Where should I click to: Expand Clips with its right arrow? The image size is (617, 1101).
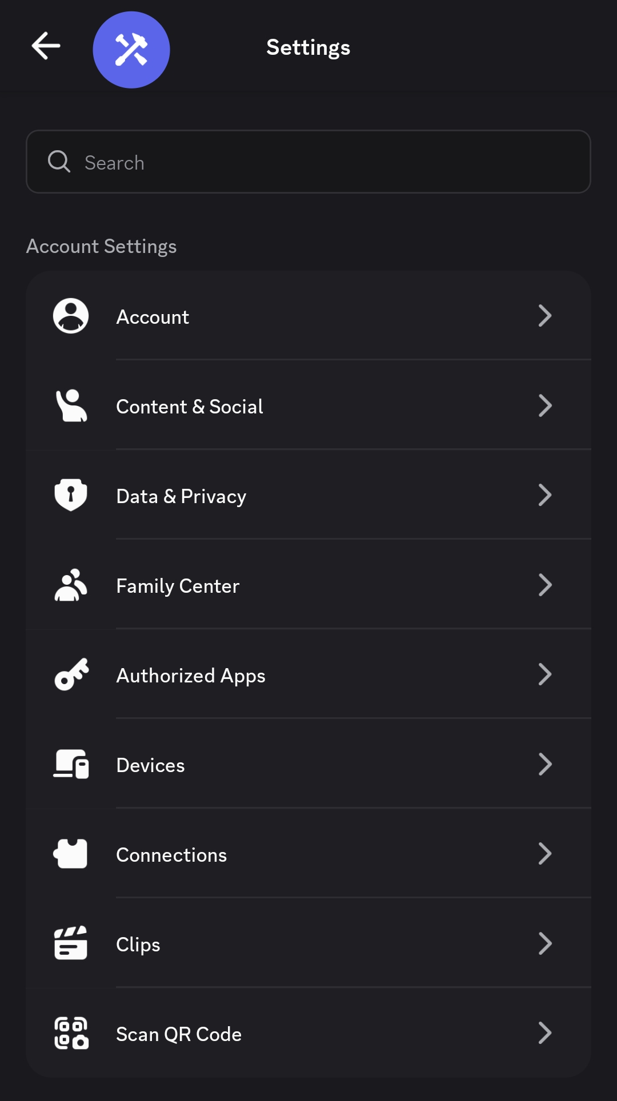coord(545,943)
